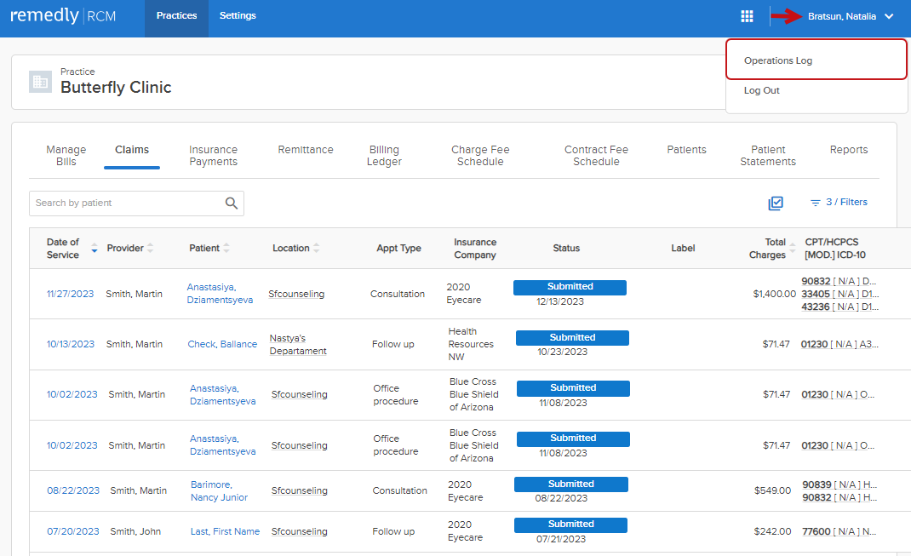Image resolution: width=911 pixels, height=556 pixels.
Task: Click provider Smith, John cell
Action: [135, 531]
